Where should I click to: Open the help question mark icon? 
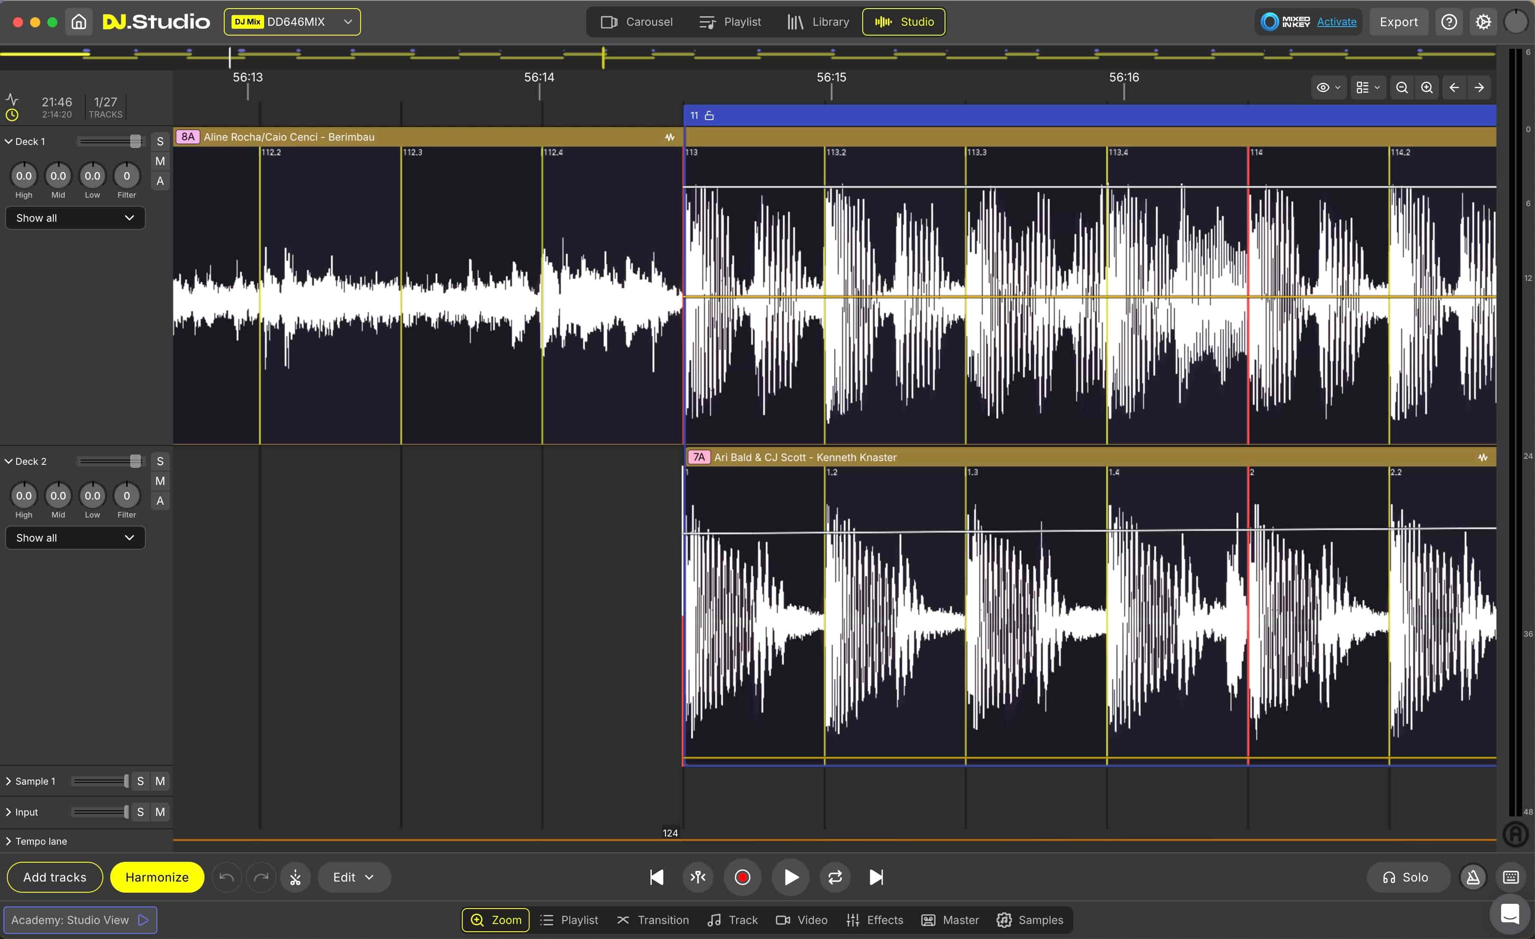point(1449,22)
